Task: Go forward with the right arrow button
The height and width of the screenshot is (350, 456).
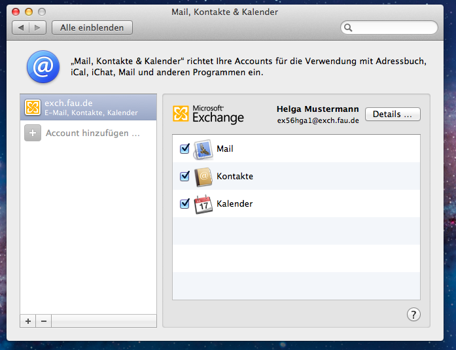Action: [37, 27]
